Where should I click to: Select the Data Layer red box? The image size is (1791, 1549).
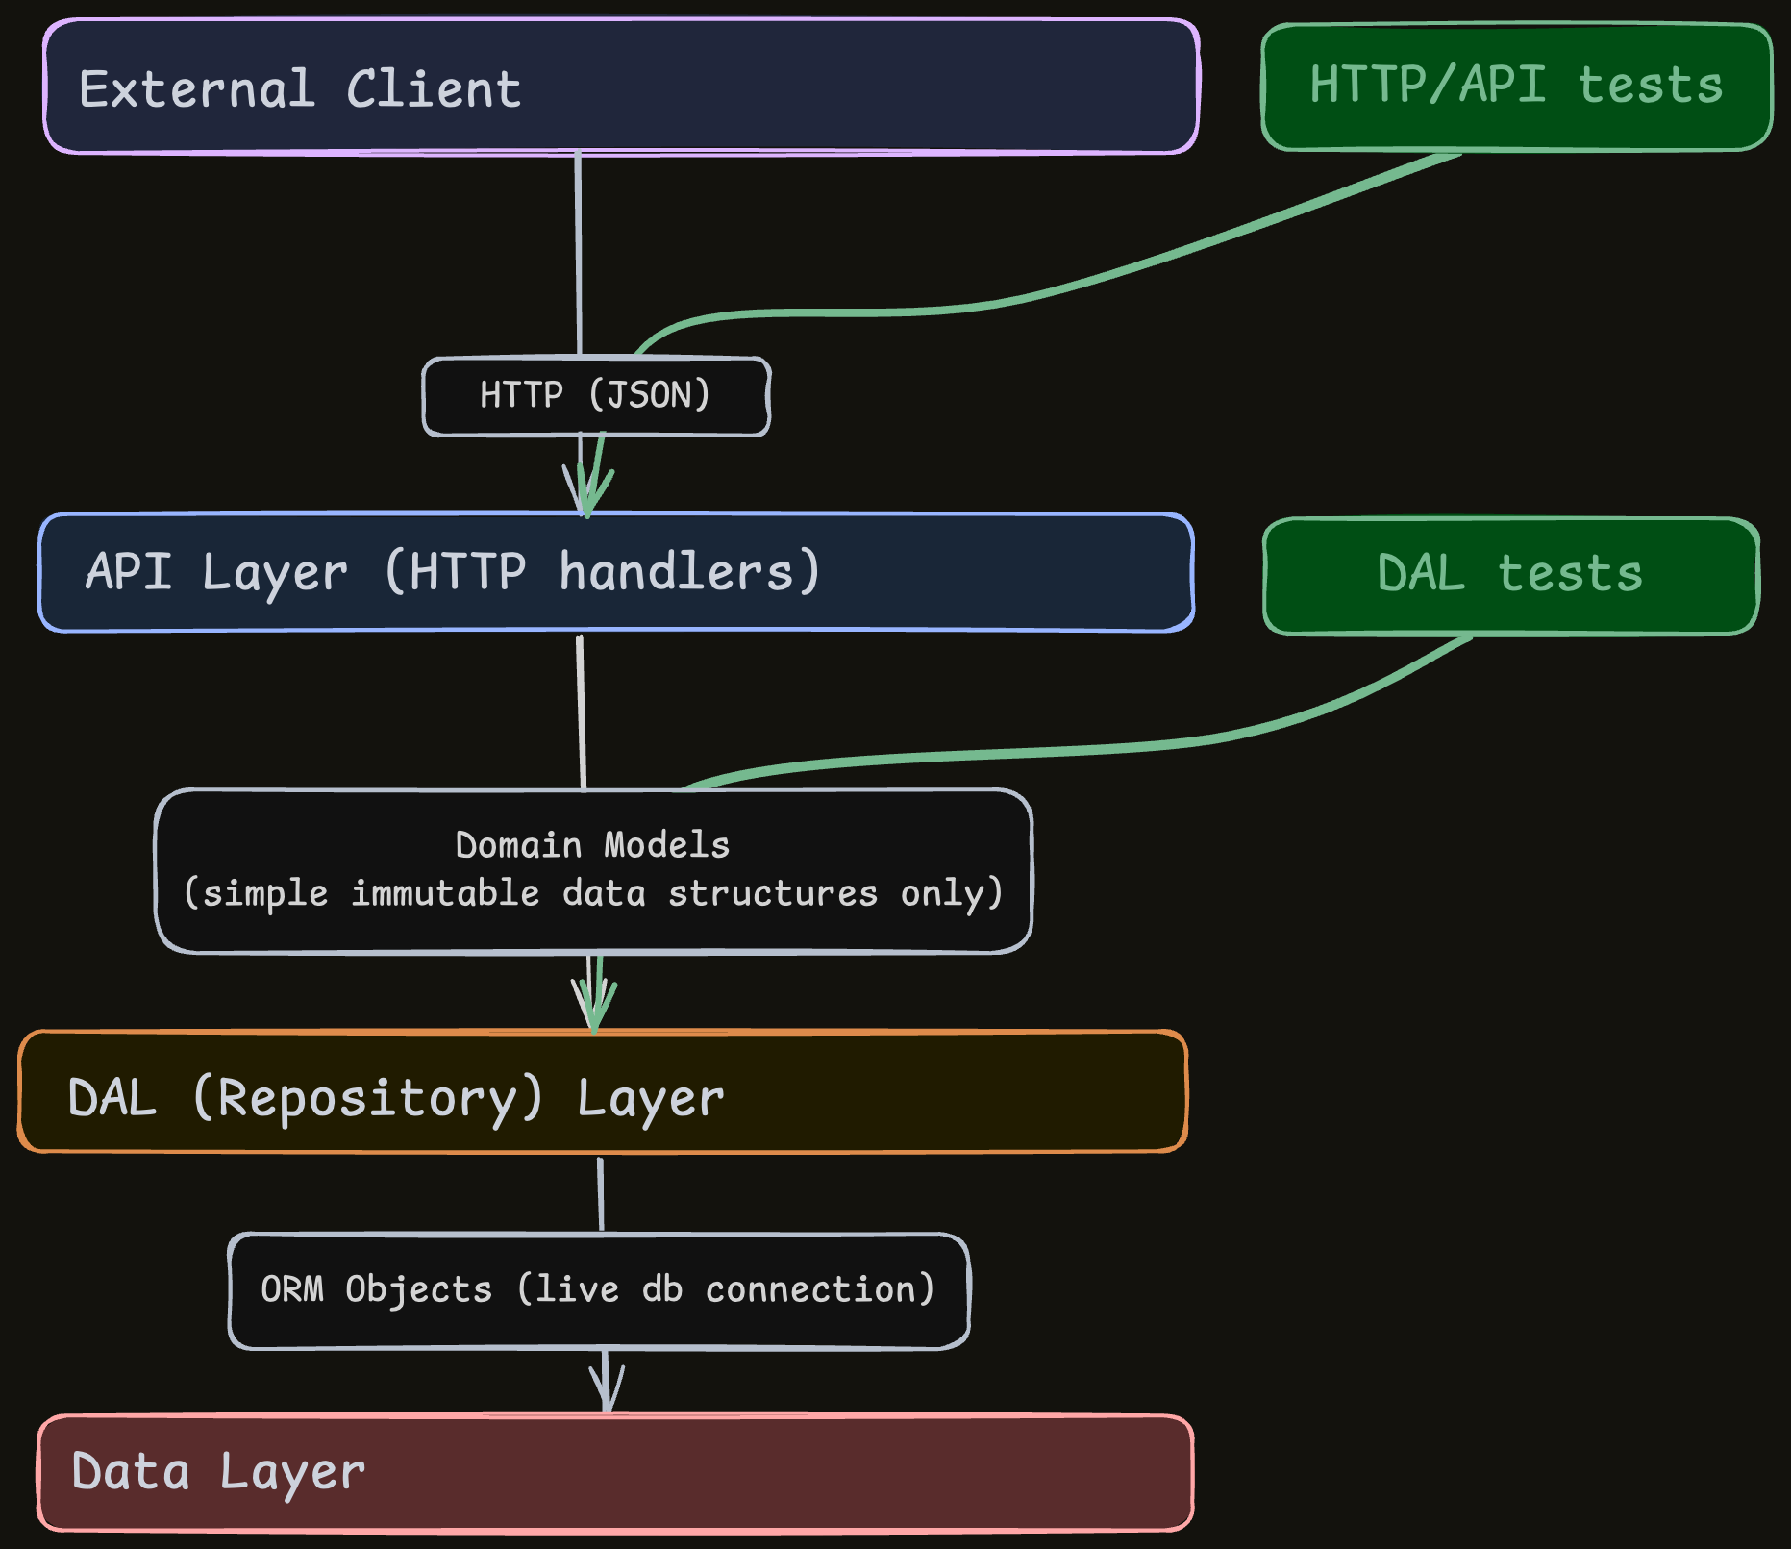tap(769, 1472)
